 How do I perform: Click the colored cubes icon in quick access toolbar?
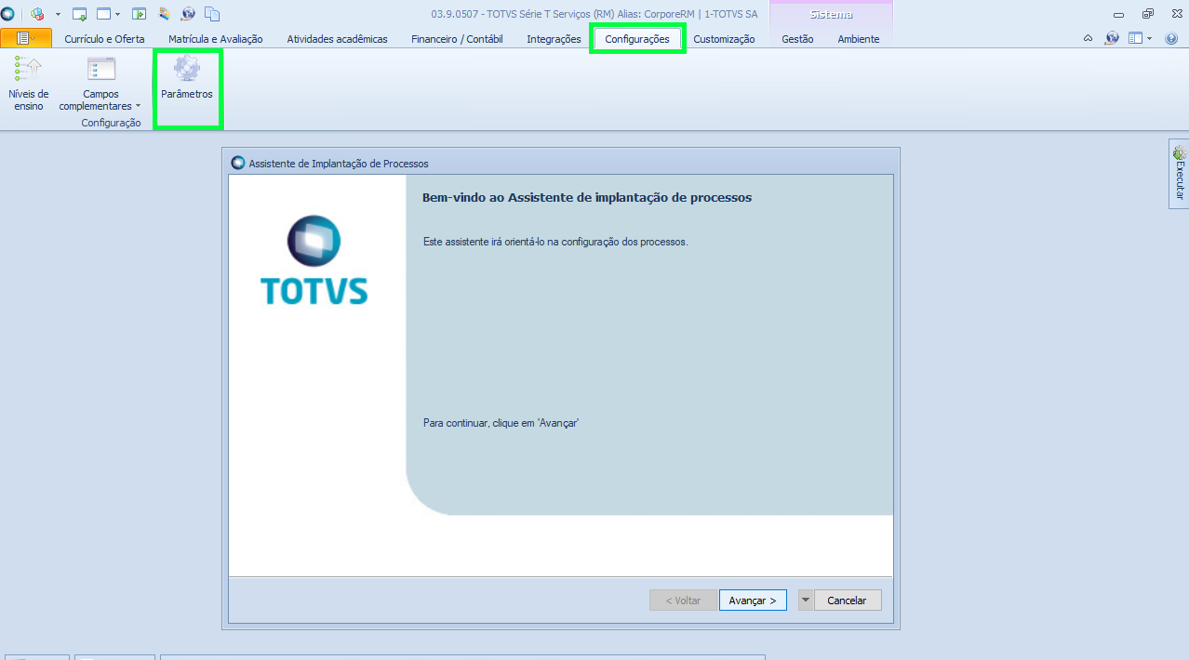(x=37, y=14)
